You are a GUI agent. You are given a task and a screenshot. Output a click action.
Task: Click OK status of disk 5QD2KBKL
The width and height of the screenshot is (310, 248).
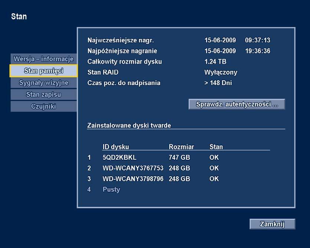pos(214,157)
